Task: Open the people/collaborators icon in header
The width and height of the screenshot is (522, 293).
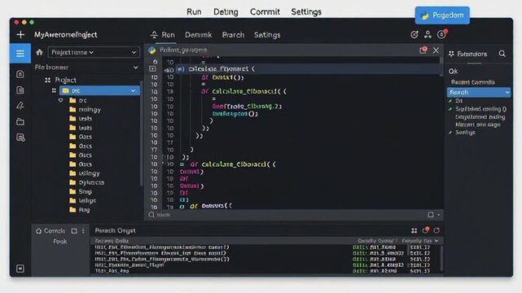Action: point(428,34)
